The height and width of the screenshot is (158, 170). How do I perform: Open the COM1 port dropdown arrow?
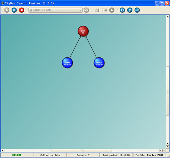click(81, 10)
